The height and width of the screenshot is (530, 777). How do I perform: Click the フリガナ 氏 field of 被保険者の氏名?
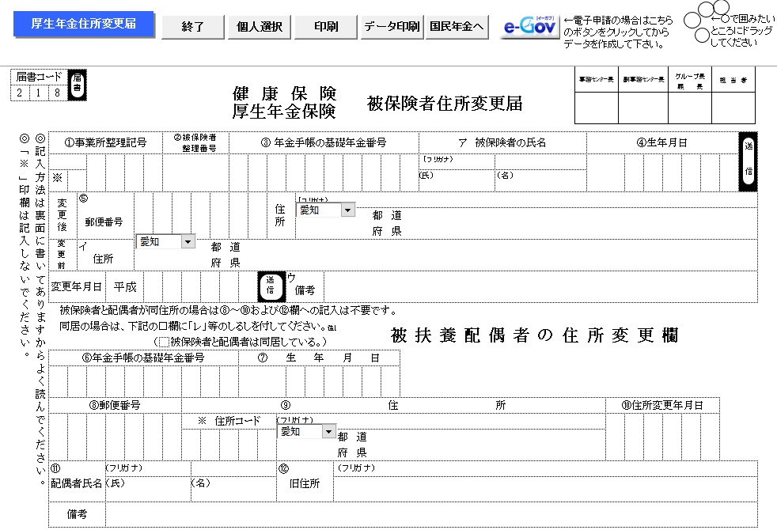coord(457,161)
